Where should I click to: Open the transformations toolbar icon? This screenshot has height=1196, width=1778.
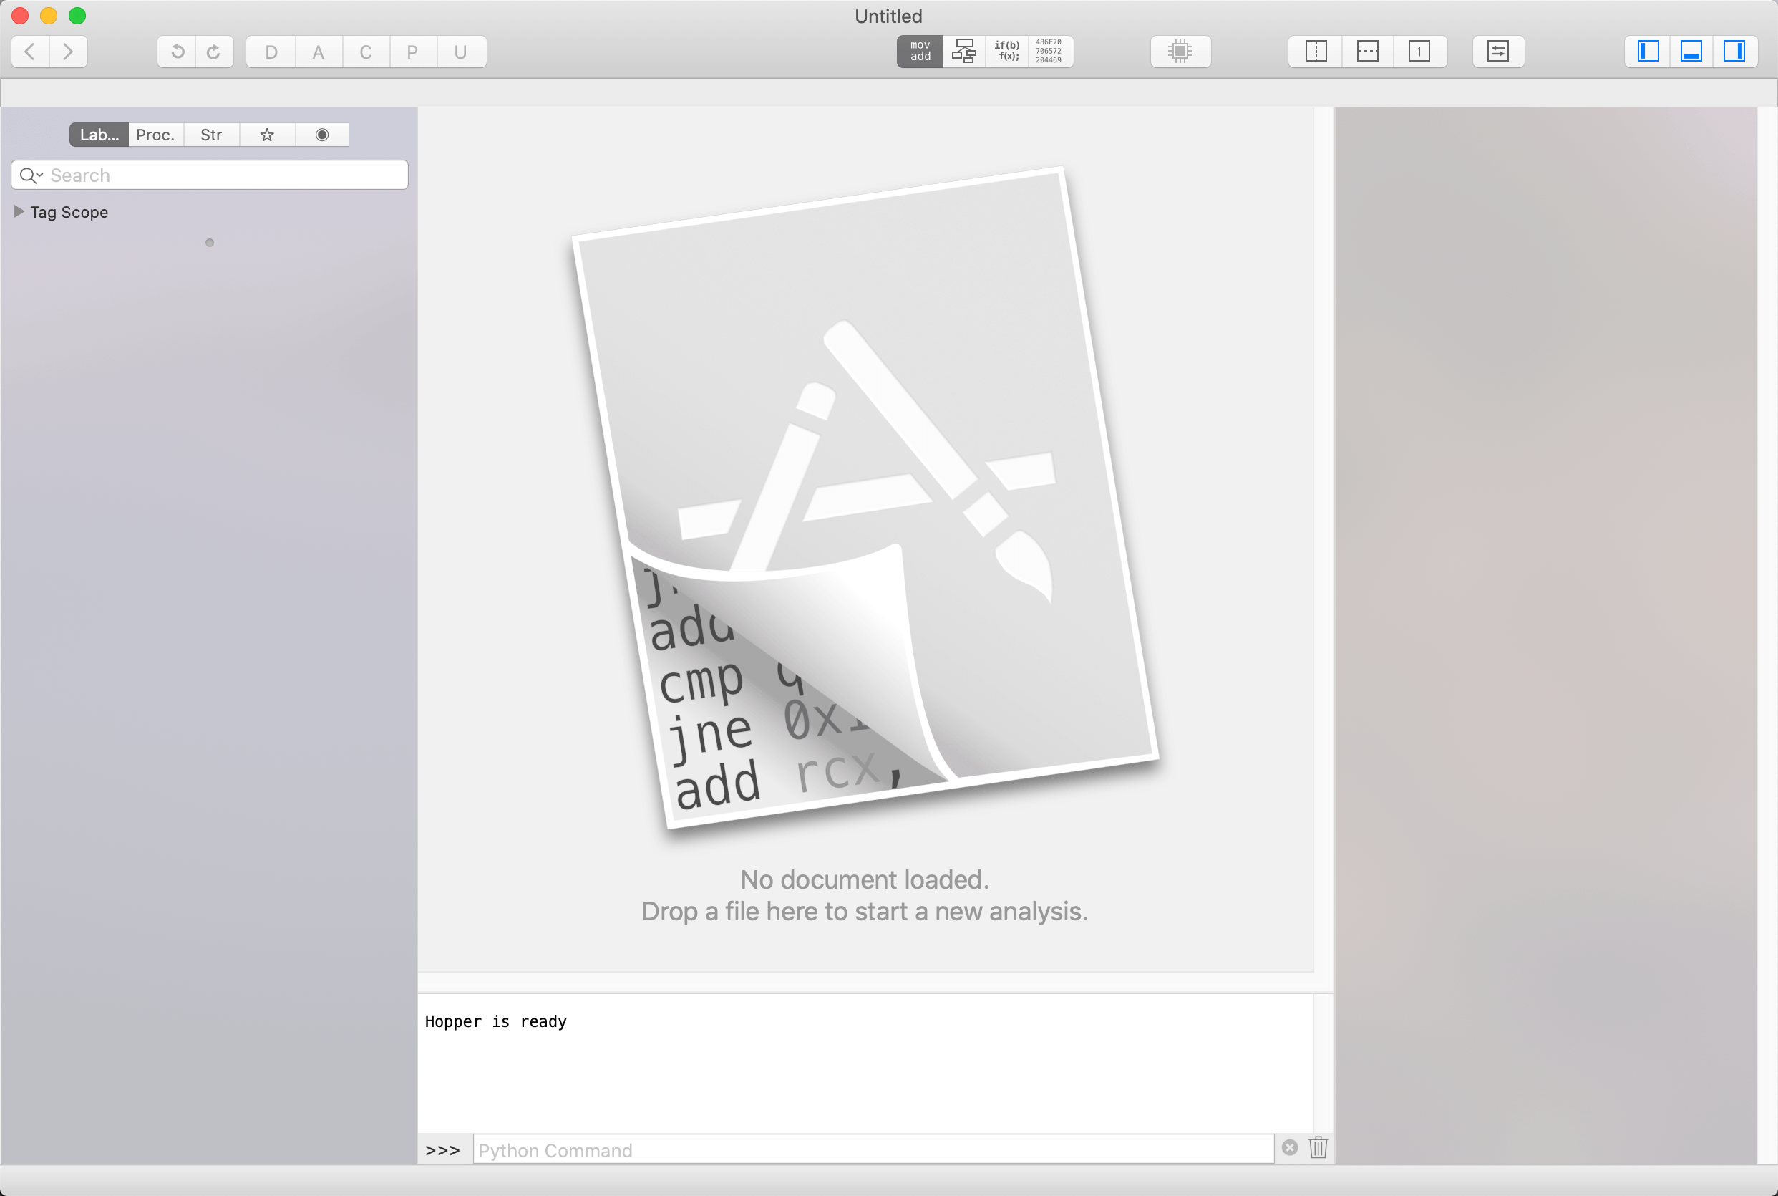tap(1497, 51)
